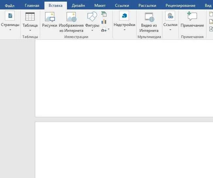Click the Страницы label
This screenshot has height=178, width=213.
coord(10,25)
